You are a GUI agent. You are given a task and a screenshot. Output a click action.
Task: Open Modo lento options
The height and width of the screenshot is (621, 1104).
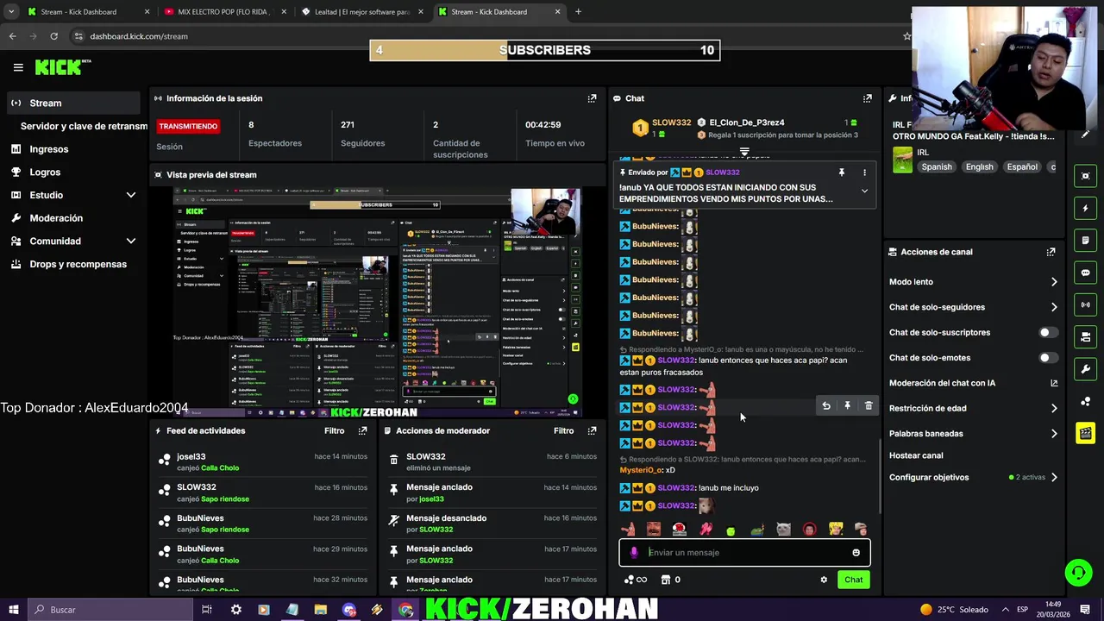tap(973, 282)
